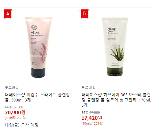
Task: Click the red rank 5 ribbon badge
Action: click(x=85, y=14)
